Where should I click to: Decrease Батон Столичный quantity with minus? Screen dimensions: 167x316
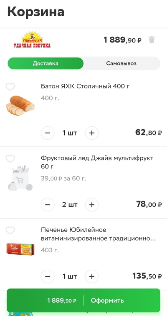tap(48, 133)
